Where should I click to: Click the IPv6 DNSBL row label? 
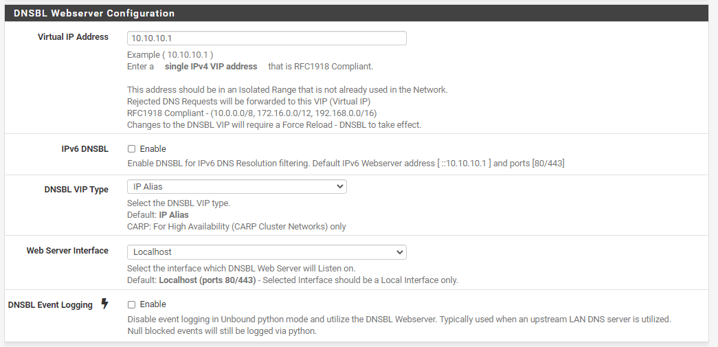pos(85,149)
